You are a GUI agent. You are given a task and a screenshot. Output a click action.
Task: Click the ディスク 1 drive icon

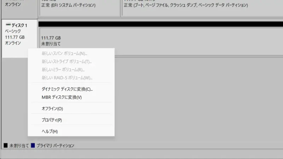click(x=8, y=24)
